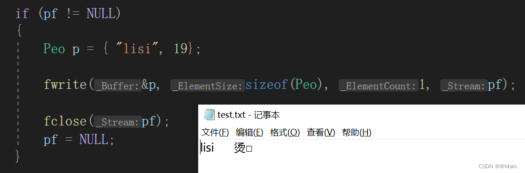Image resolution: width=525 pixels, height=173 pixels.
Task: Click the sizeof keyword in code
Action: click(267, 85)
